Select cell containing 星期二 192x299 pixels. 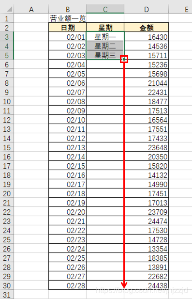pyautogui.click(x=105, y=46)
